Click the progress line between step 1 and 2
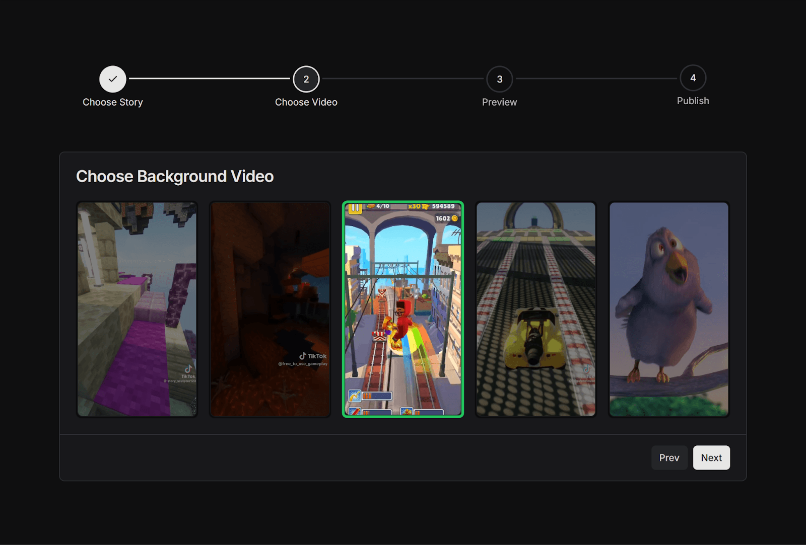 [209, 79]
